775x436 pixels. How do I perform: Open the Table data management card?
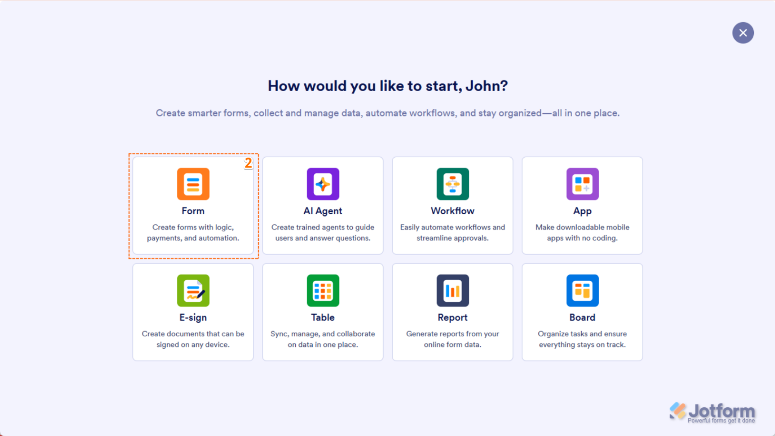(322, 312)
